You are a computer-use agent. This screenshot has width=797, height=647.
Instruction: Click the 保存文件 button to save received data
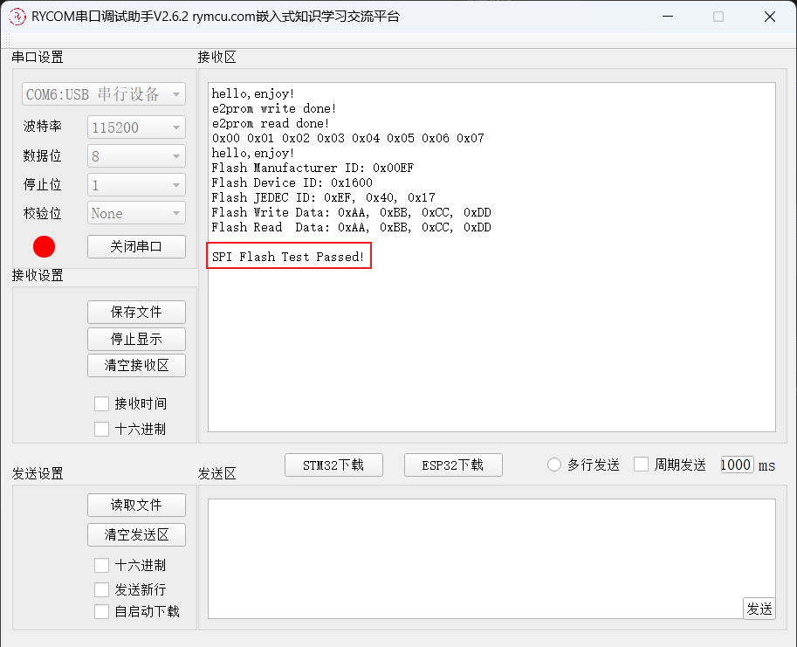136,312
